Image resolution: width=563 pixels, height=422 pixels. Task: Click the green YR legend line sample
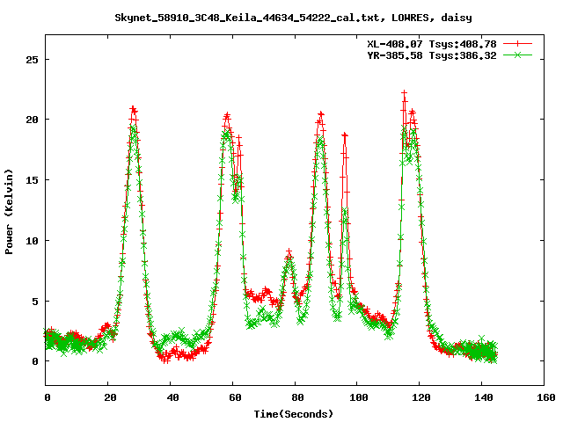click(517, 55)
